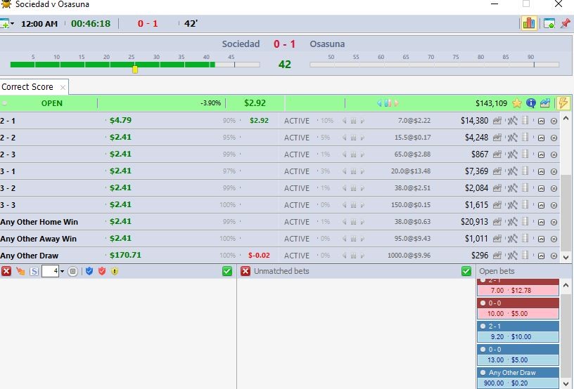Viewport: 574px width, 389px height.
Task: Open the blue market information icon
Action: 531,103
